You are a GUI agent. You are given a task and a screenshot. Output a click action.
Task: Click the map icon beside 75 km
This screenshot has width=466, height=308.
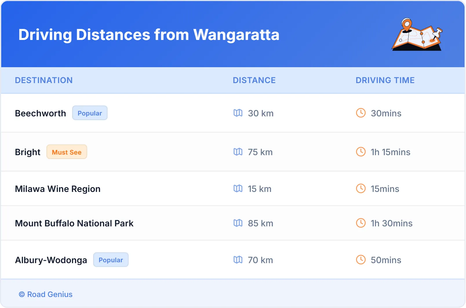(238, 152)
